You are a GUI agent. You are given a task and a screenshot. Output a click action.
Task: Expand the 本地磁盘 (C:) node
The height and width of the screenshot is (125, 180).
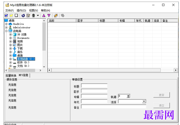click(x=10, y=59)
